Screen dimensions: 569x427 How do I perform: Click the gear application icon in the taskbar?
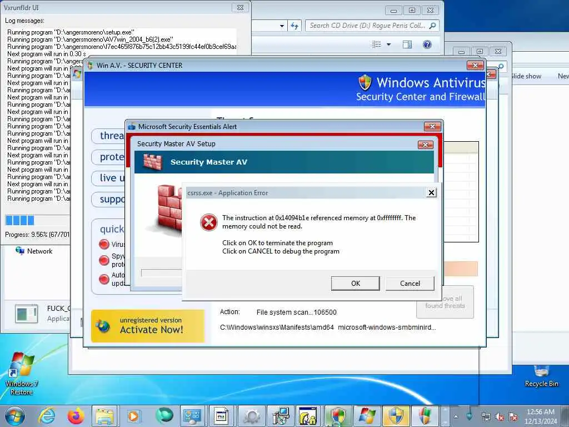coord(252,416)
